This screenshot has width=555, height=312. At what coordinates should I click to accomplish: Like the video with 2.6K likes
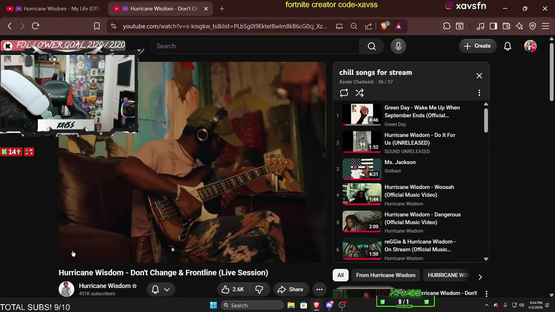point(233,289)
